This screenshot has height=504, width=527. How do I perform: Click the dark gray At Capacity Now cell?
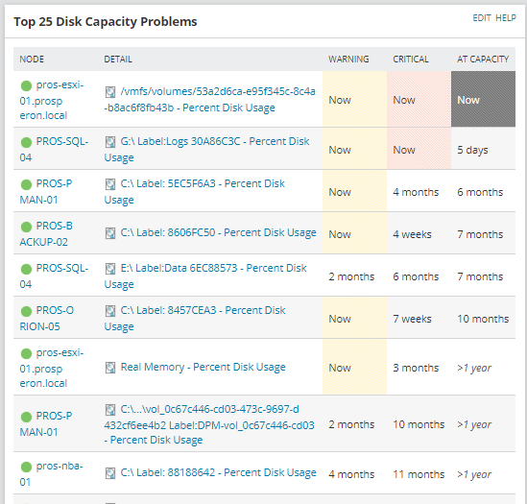pyautogui.click(x=483, y=99)
